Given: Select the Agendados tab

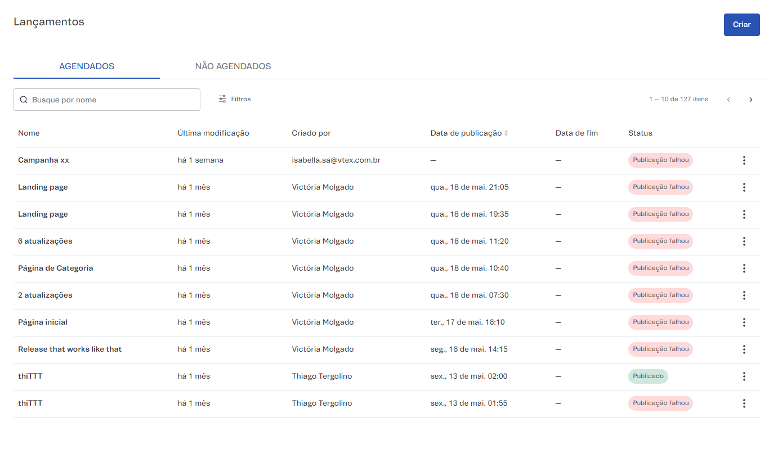Looking at the screenshot, I should 87,66.
